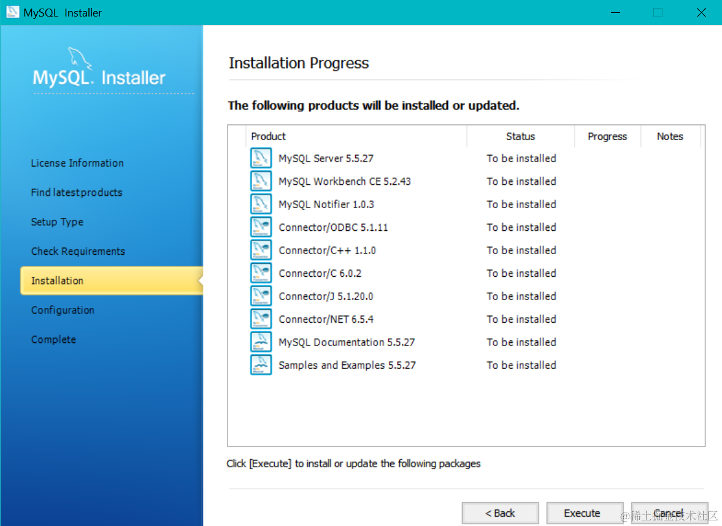Screen dimensions: 722x526
Task: Click the Cancel button
Action: [669, 513]
